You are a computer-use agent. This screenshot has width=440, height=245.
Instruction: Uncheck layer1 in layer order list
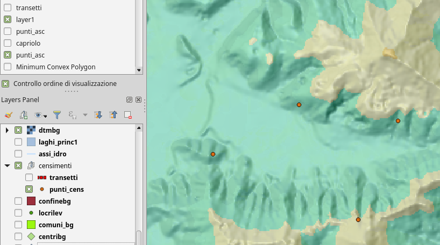click(x=8, y=19)
